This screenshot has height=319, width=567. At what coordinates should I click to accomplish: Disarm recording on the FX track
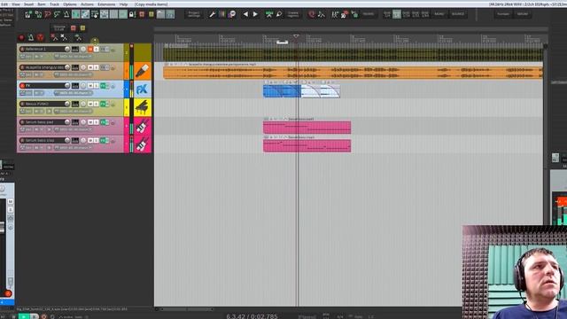pyautogui.click(x=22, y=86)
